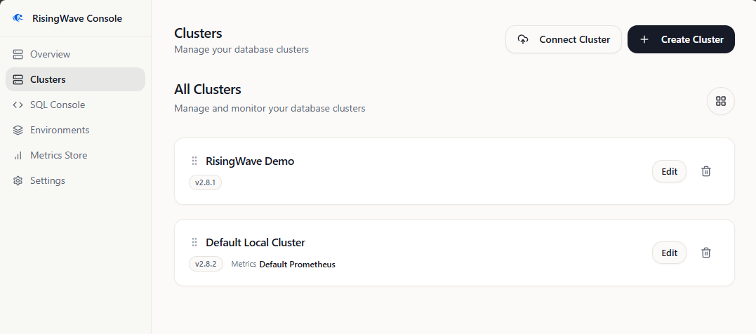The image size is (756, 334).
Task: Delete the Default Local Cluster
Action: (706, 253)
